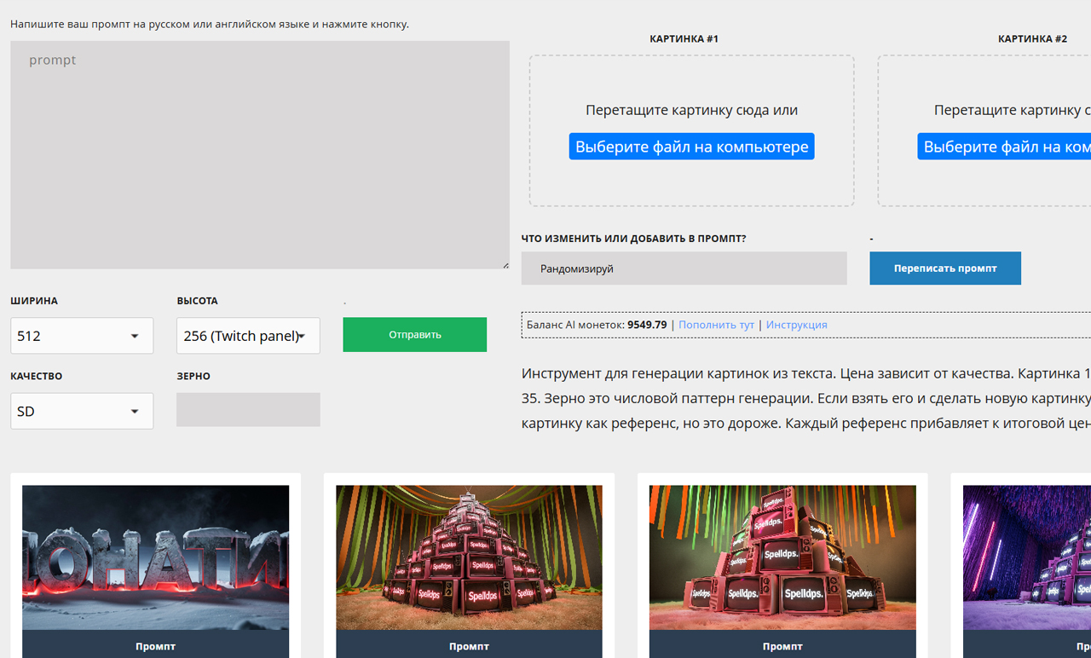Show the Промпт bar under first image
Screen dimensions: 1091x658
click(154, 646)
